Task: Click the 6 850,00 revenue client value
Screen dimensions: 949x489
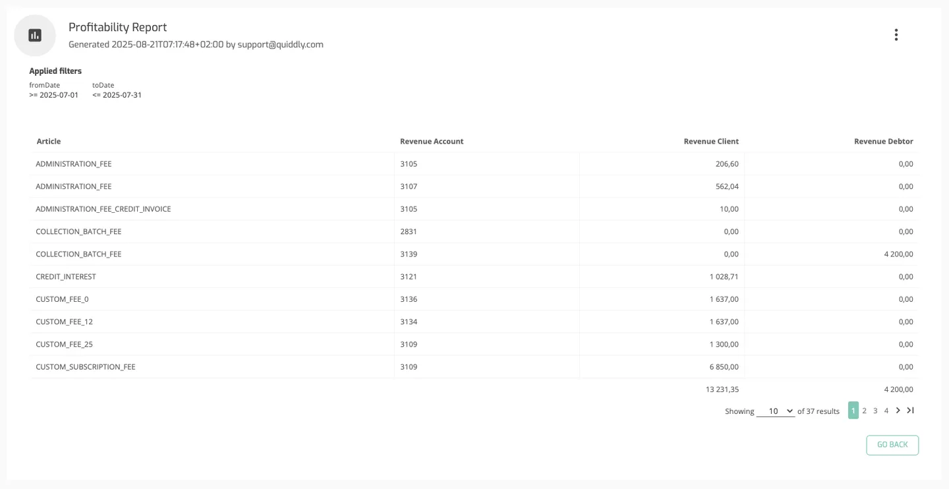Action: coord(724,367)
